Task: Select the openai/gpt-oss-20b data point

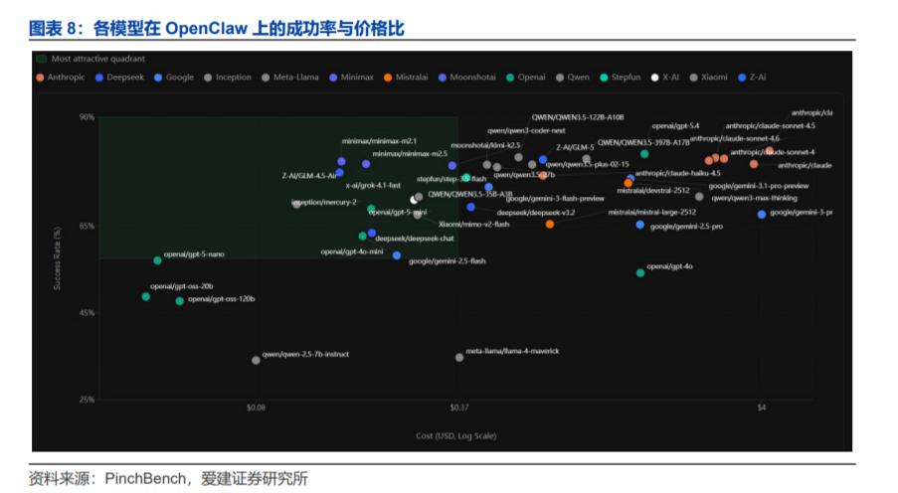Action: point(145,296)
